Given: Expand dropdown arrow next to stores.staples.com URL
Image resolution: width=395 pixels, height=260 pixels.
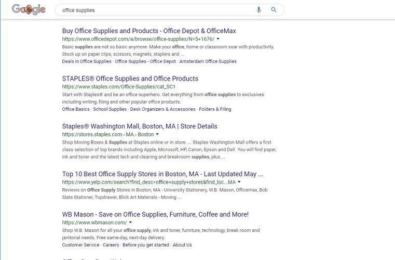Looking at the screenshot, I should [x=157, y=134].
